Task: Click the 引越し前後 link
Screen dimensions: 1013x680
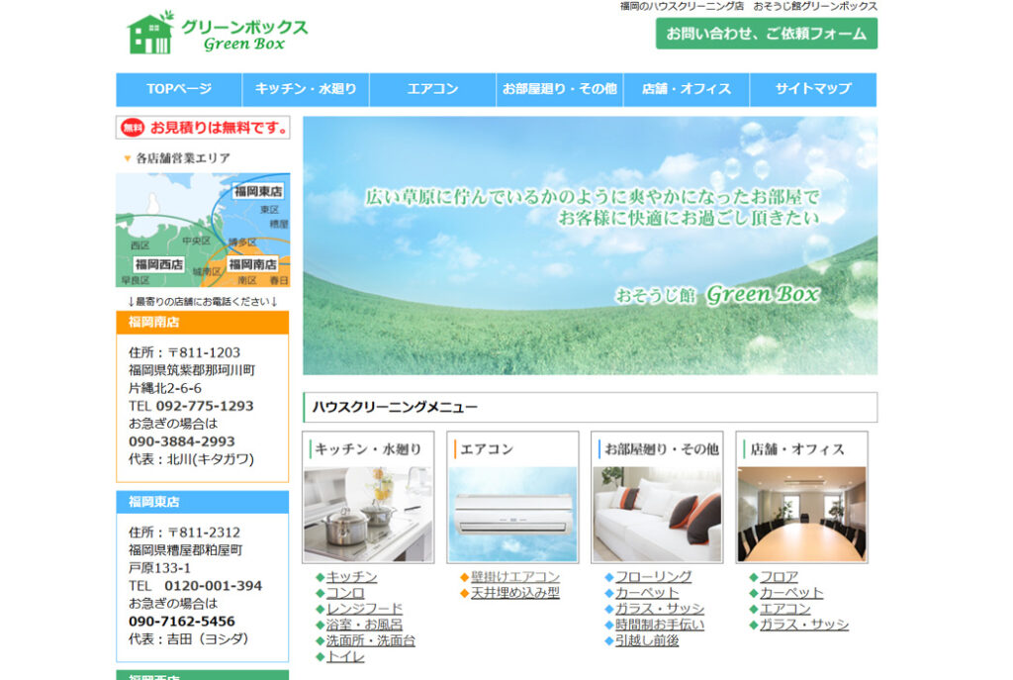Action: coord(647,640)
